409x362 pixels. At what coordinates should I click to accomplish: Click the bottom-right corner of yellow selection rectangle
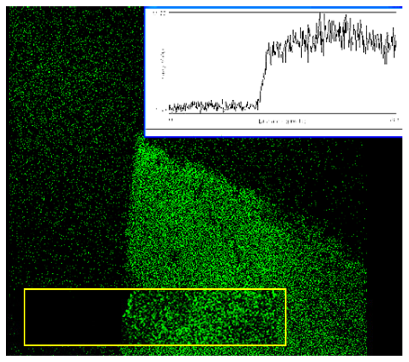tap(285, 344)
